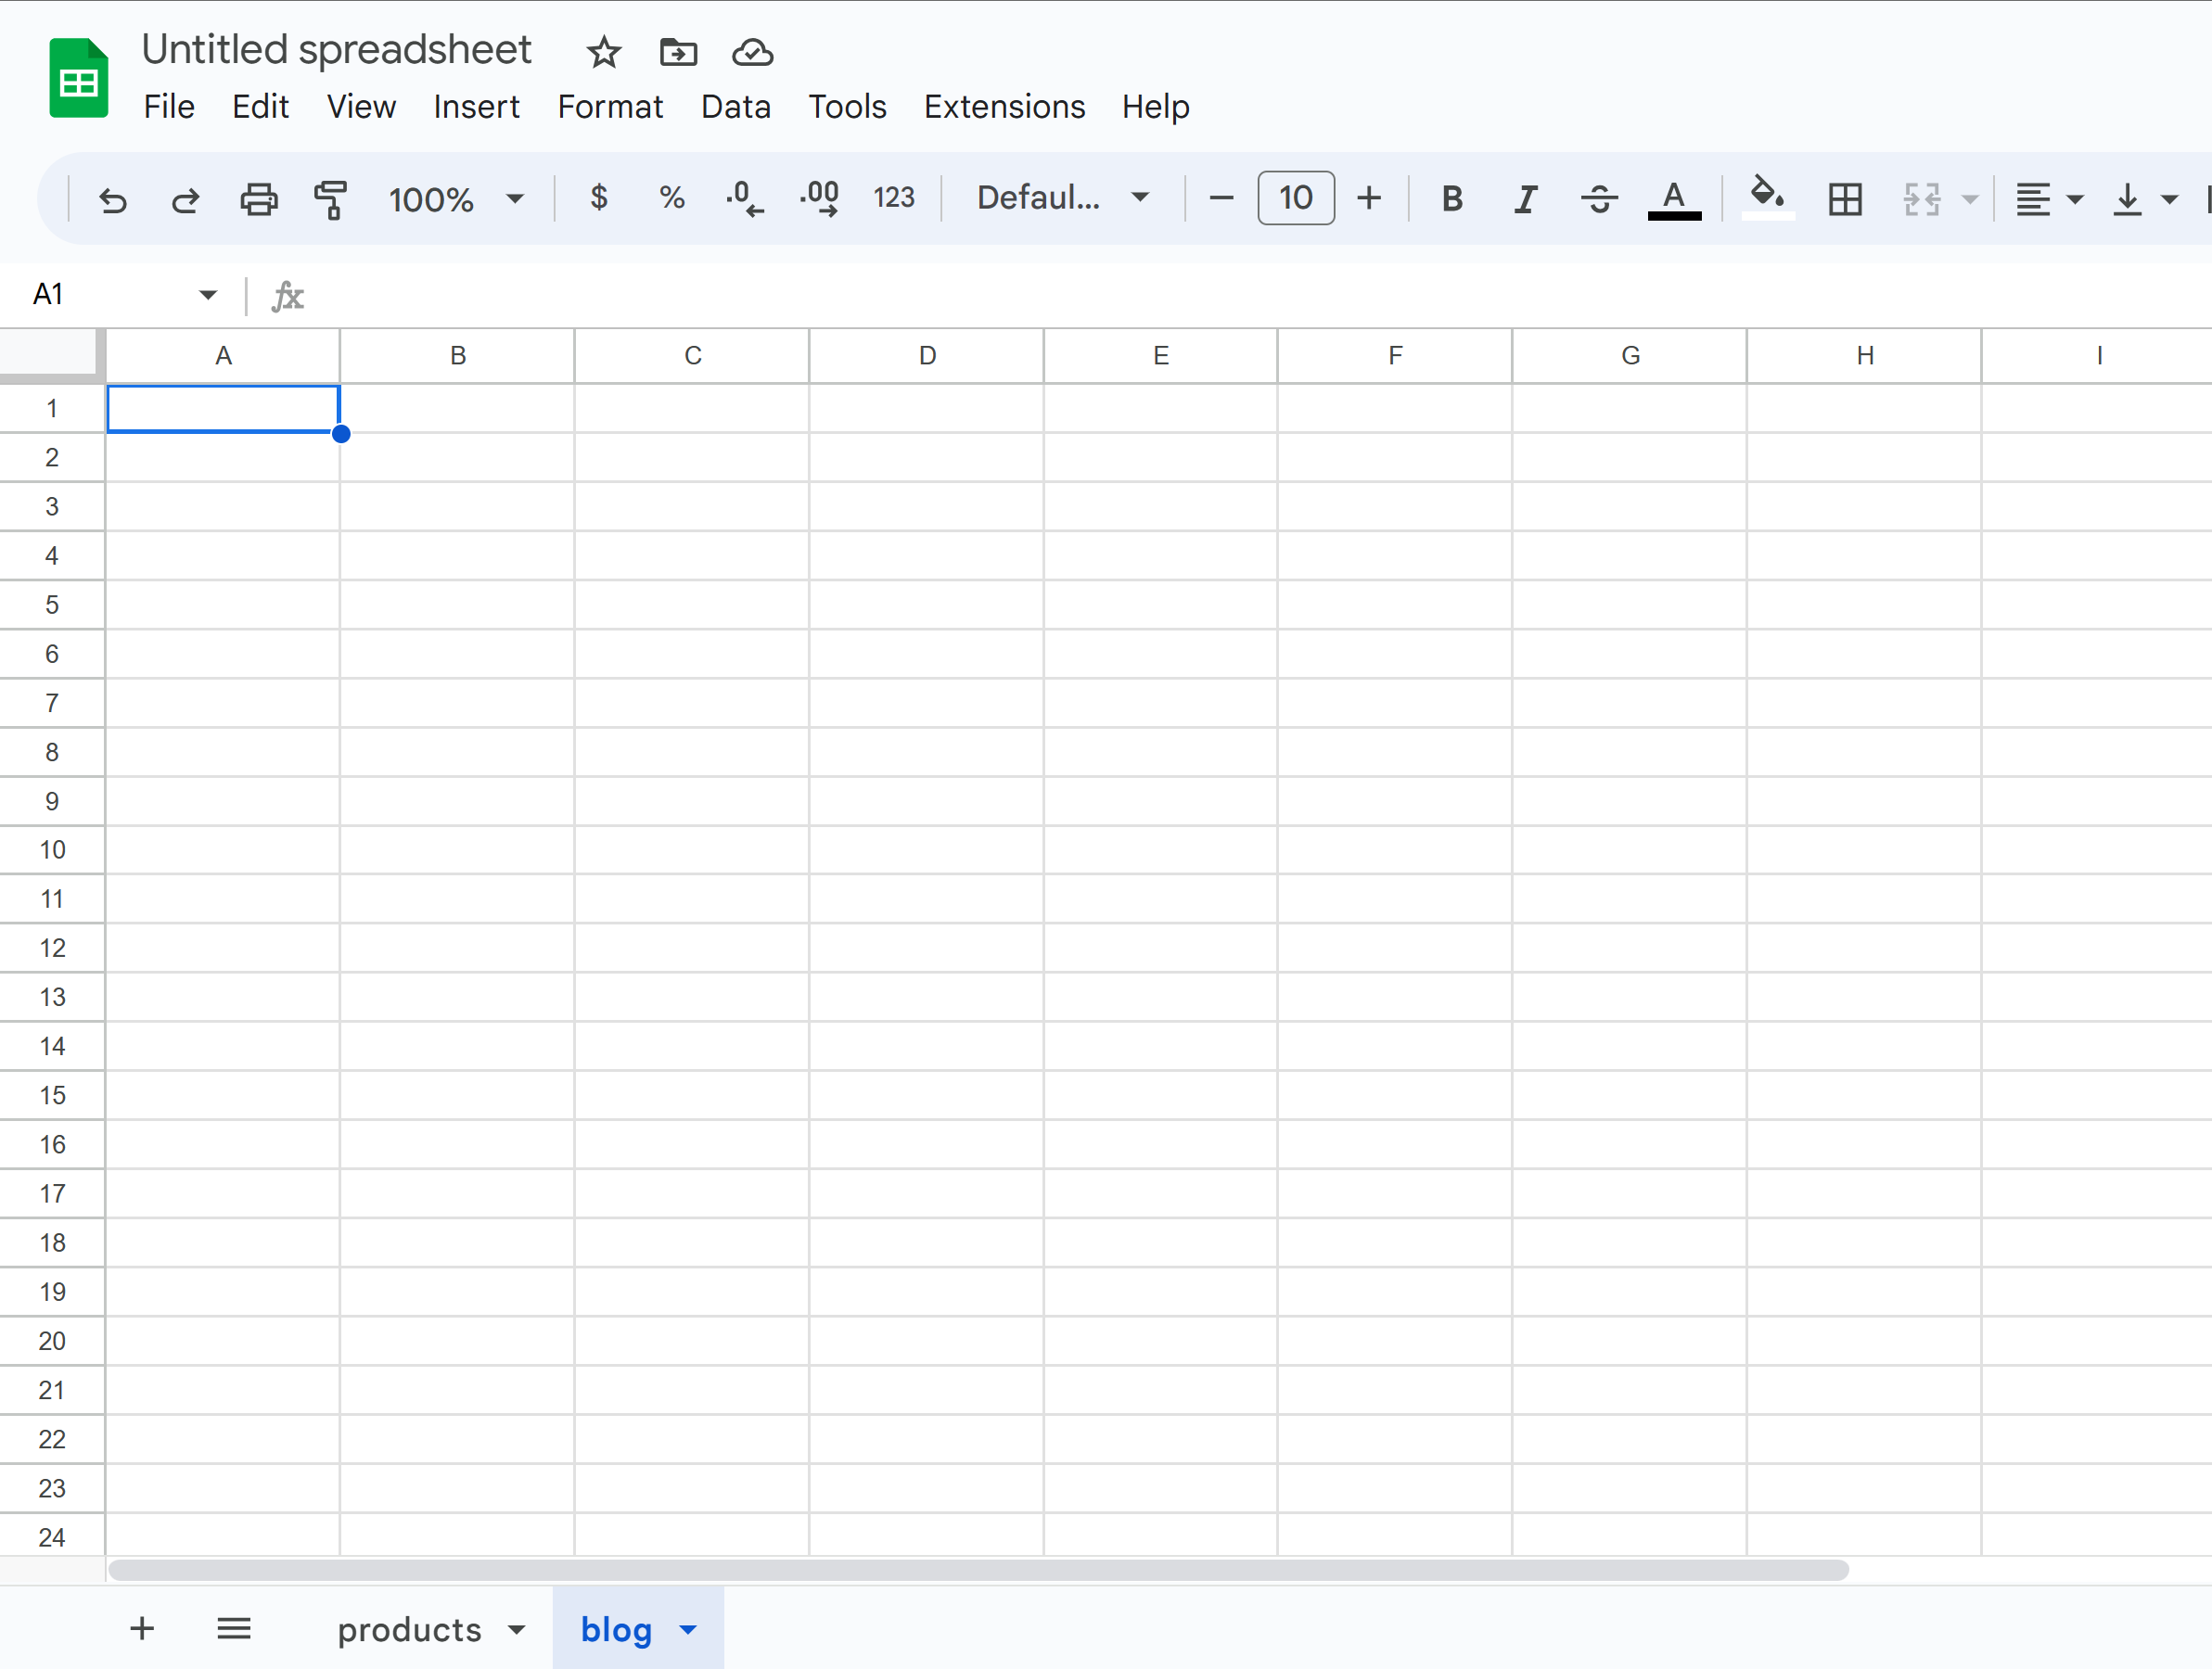Open the Format menu

609,106
